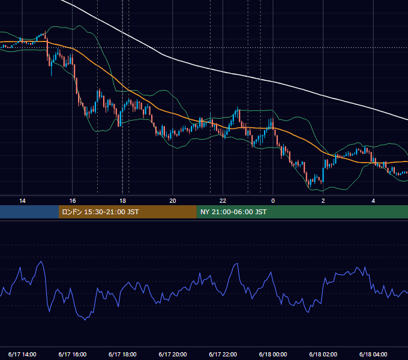
Task: Click the blue session bar before ロンドン
Action: (29, 212)
